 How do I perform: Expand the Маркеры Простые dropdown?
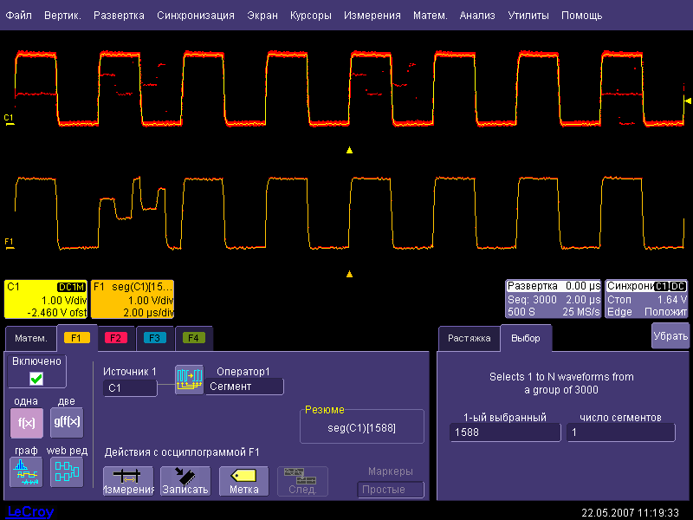click(x=391, y=490)
